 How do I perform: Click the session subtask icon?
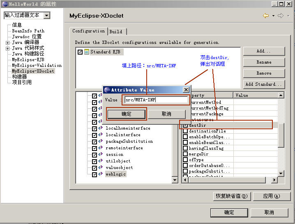coord(101,154)
